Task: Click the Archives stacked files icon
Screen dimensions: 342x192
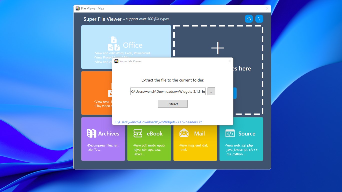Action: click(92, 133)
